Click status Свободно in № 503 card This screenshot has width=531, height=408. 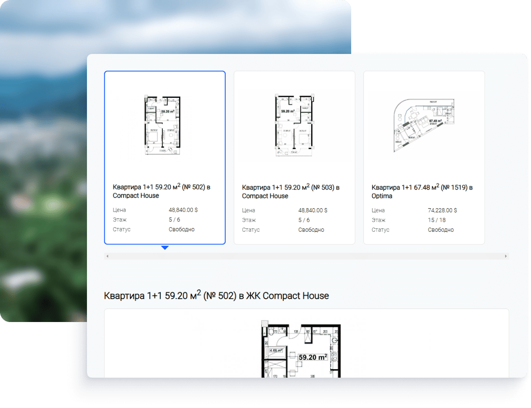click(x=311, y=230)
